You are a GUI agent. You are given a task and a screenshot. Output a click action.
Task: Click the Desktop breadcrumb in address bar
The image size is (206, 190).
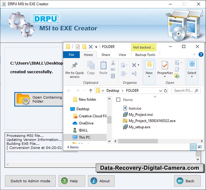point(113,91)
